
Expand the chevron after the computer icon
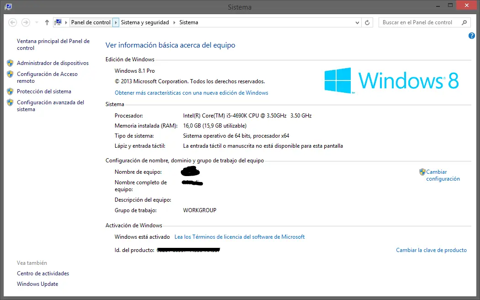66,22
